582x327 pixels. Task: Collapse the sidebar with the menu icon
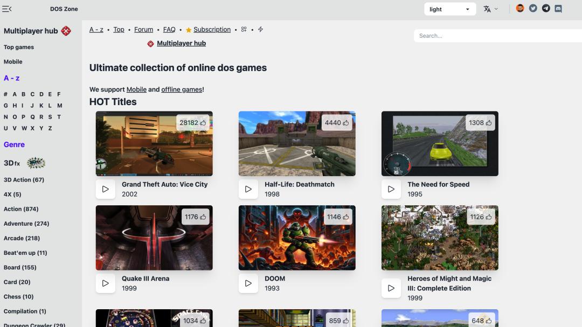point(6,9)
